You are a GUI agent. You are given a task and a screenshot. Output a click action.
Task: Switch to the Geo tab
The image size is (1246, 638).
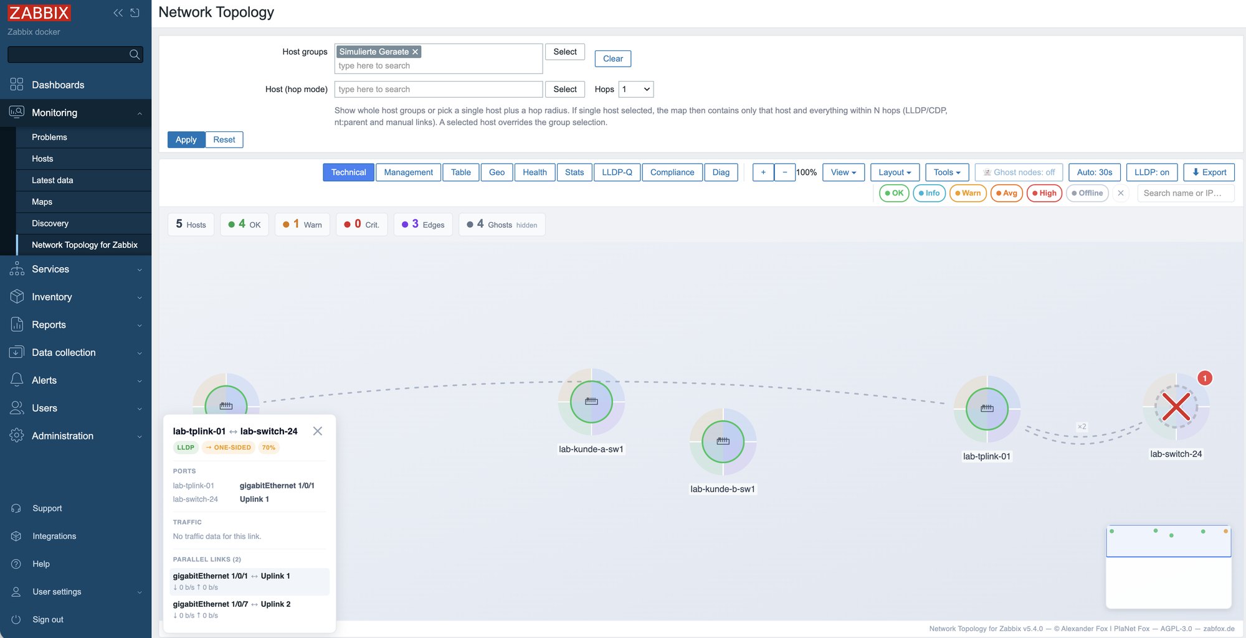click(x=497, y=172)
